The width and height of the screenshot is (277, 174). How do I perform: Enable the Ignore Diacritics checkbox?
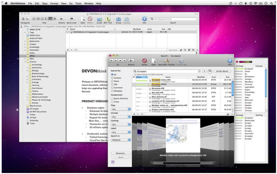click(112, 98)
